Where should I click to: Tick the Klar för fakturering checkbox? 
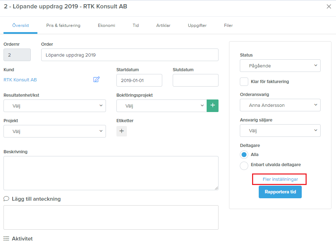[244, 82]
